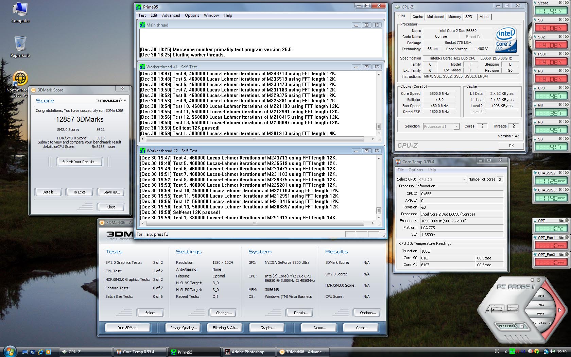Close the CHASSIS2 fan sensor panel
Viewport: 571px width, 357px height.
click(x=566, y=173)
